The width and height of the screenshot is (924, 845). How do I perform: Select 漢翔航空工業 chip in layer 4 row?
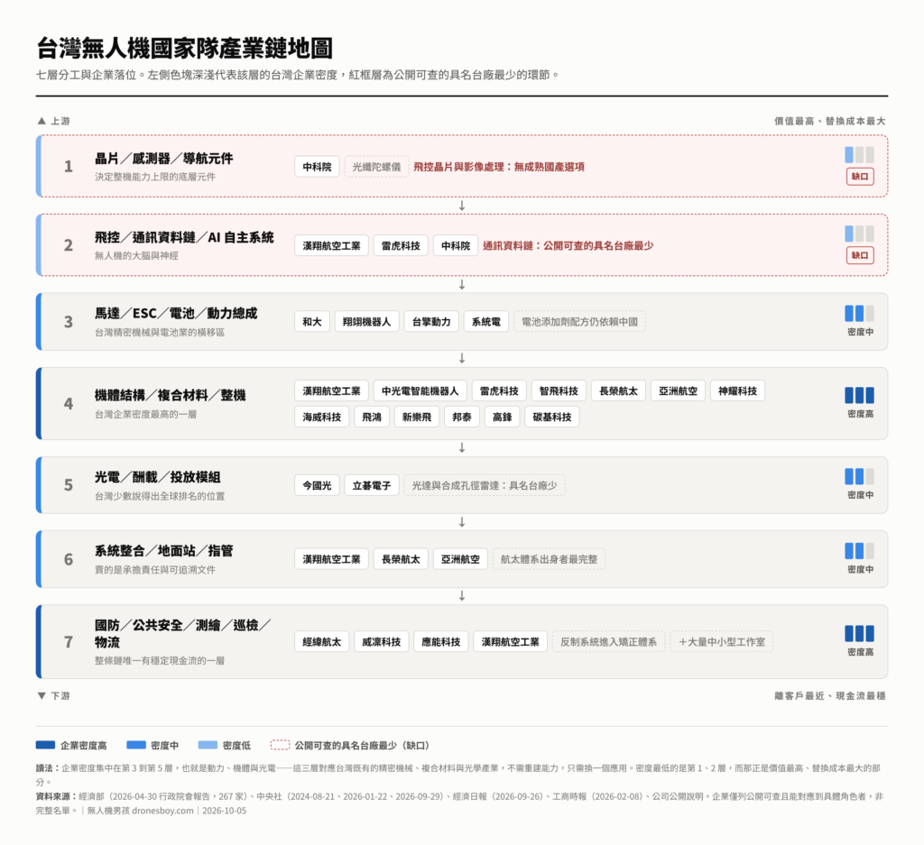tap(331, 390)
